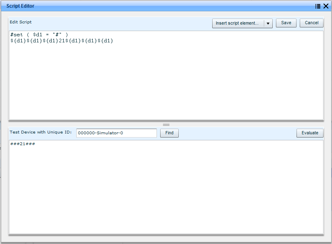Save the edited script
This screenshot has width=332, height=244.
(x=286, y=23)
